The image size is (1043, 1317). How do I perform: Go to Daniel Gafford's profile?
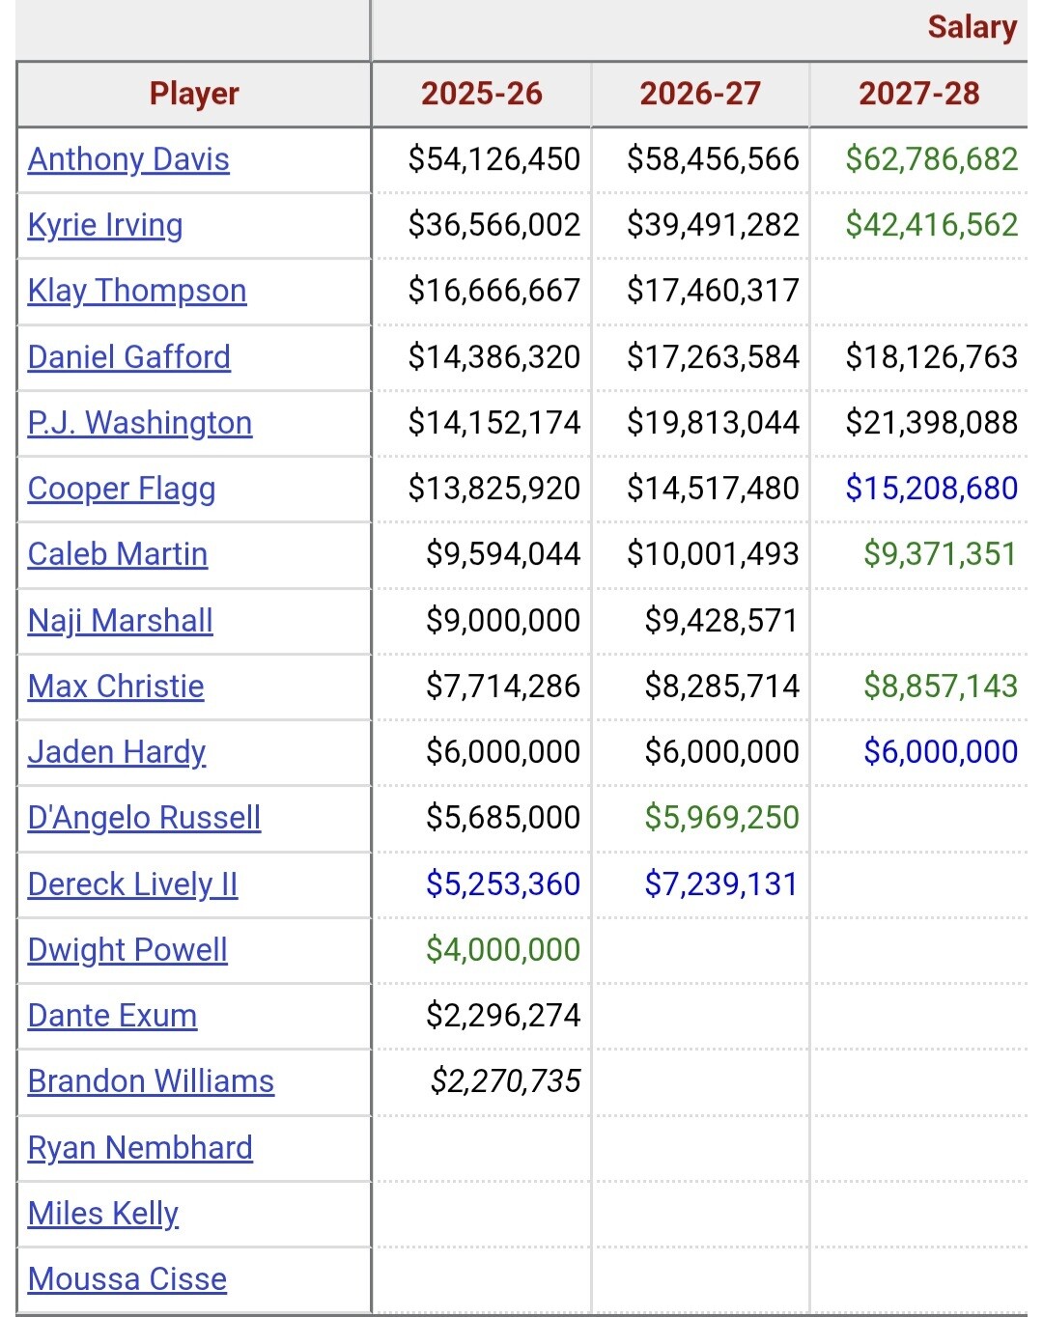pyautogui.click(x=129, y=356)
